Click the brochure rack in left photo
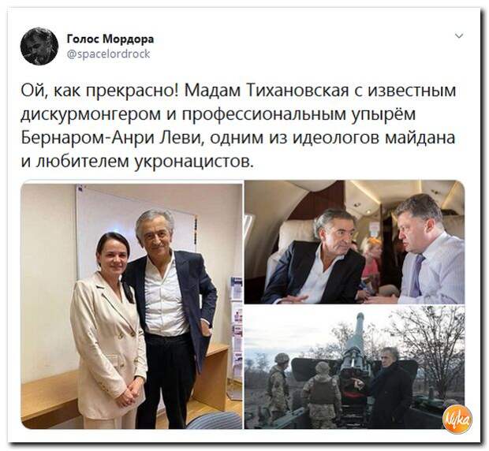The width and height of the screenshot is (489, 451). tap(236, 335)
